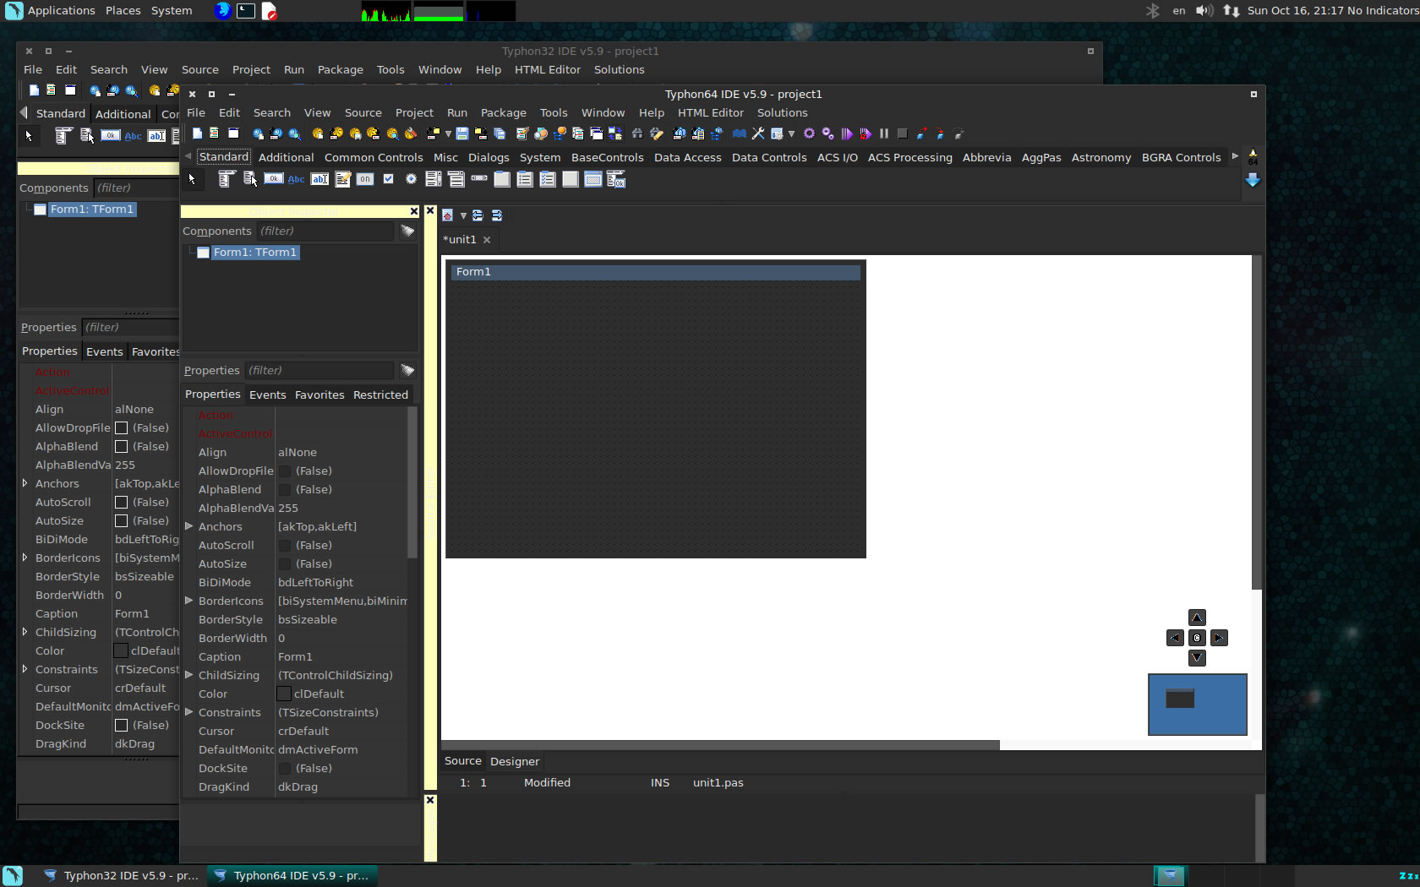Viewport: 1420px width, 887px height.
Task: Click the Stop square icon in Typhon64 toolbar
Action: (x=903, y=133)
